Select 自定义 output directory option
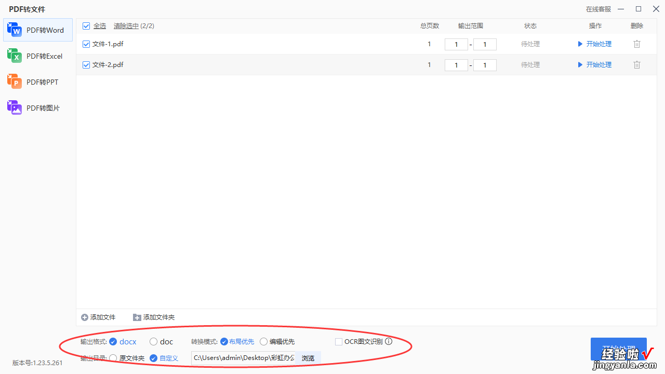665x374 pixels. (164, 358)
